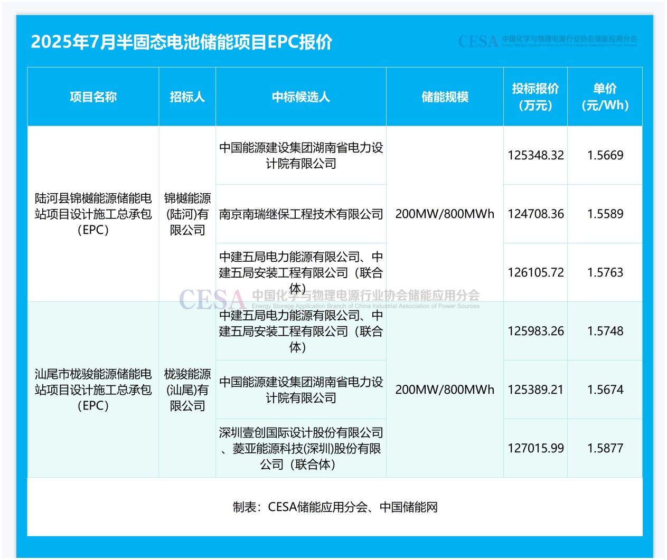Screen dimensions: 667x560
Task: Select the 投标报价(万元) column header
Action: 535,97
